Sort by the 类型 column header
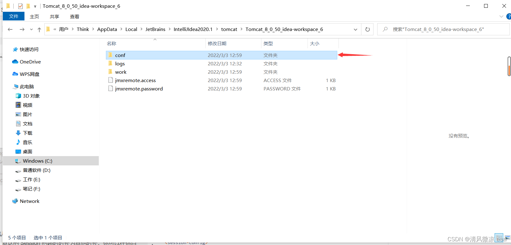 284,43
